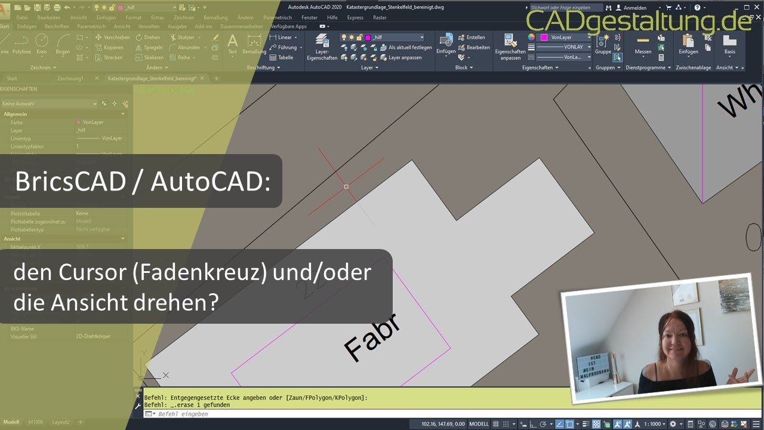Open Layer-Eigenschaften manager
The height and width of the screenshot is (430, 764).
(322, 47)
